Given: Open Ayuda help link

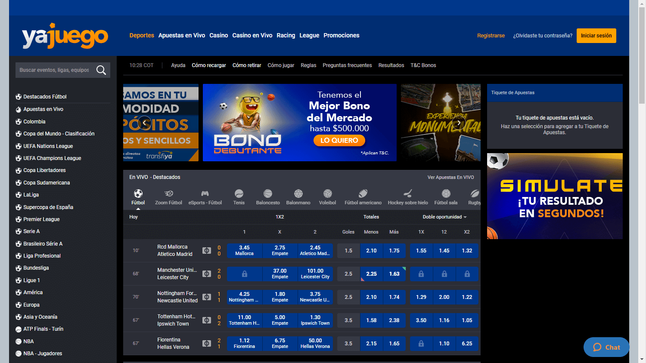Looking at the screenshot, I should (x=178, y=65).
